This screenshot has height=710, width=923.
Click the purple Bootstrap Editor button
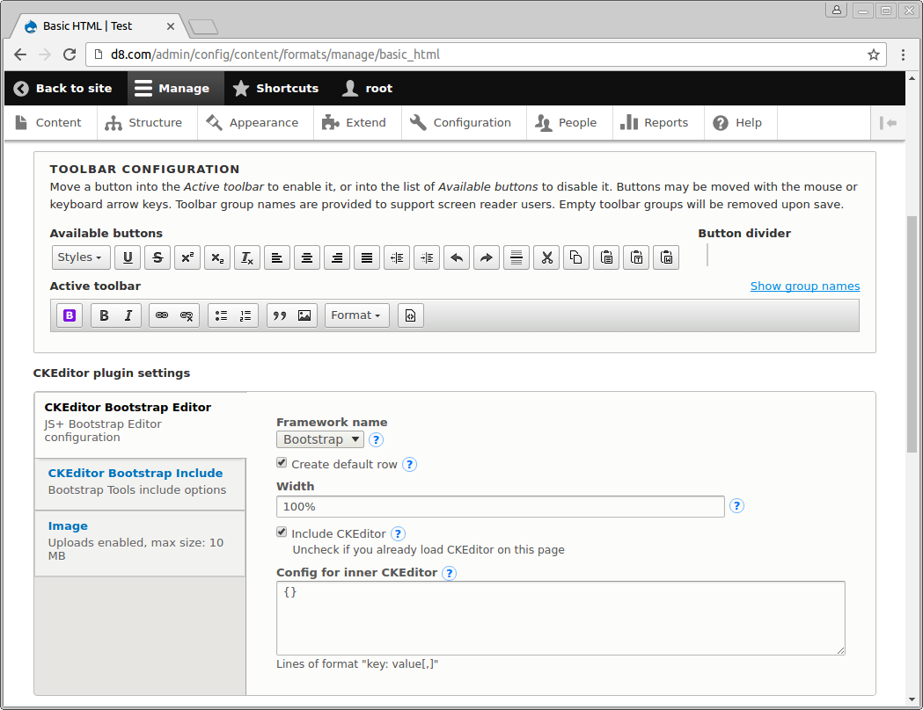click(70, 315)
